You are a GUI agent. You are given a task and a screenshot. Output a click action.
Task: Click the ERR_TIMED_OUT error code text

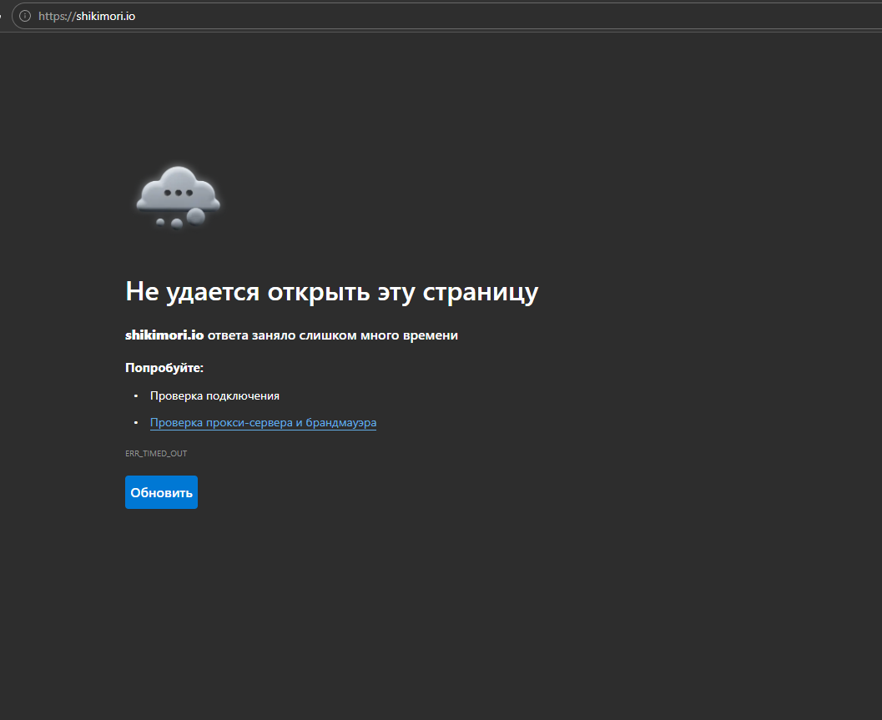click(x=156, y=453)
